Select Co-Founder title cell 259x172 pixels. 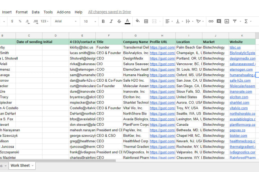(109, 86)
